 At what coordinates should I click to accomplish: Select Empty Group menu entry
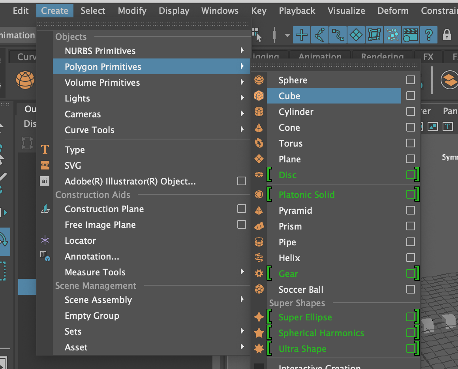pyautogui.click(x=92, y=316)
